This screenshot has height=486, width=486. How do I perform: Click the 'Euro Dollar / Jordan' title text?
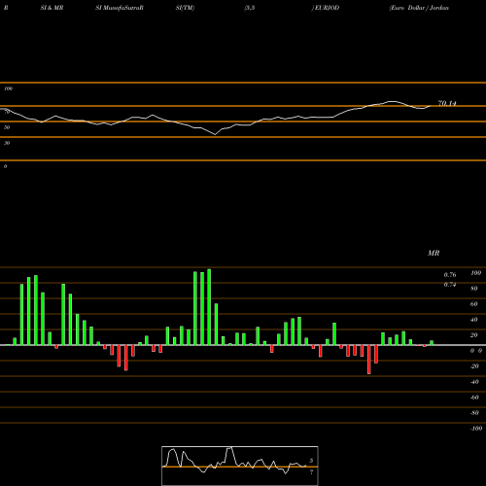click(419, 8)
